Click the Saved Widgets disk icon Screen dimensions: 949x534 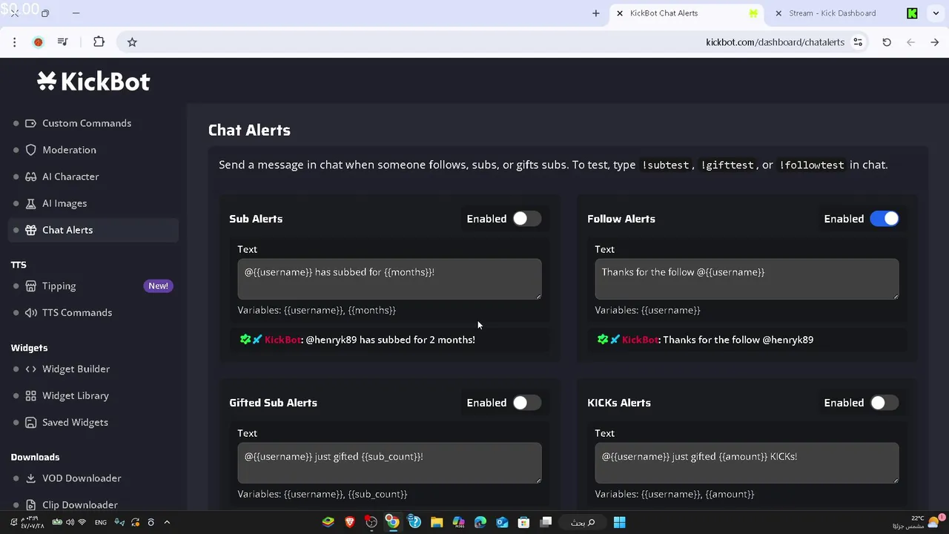[x=30, y=422]
